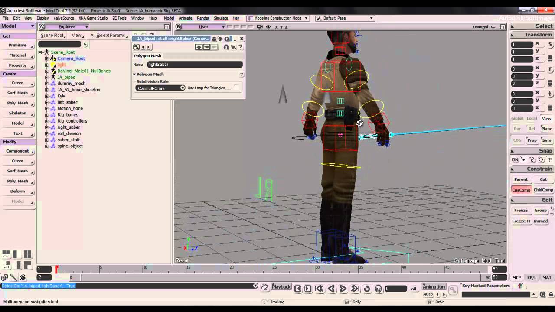
Task: Collapse the Polygon Mesh section
Action: pos(134,75)
